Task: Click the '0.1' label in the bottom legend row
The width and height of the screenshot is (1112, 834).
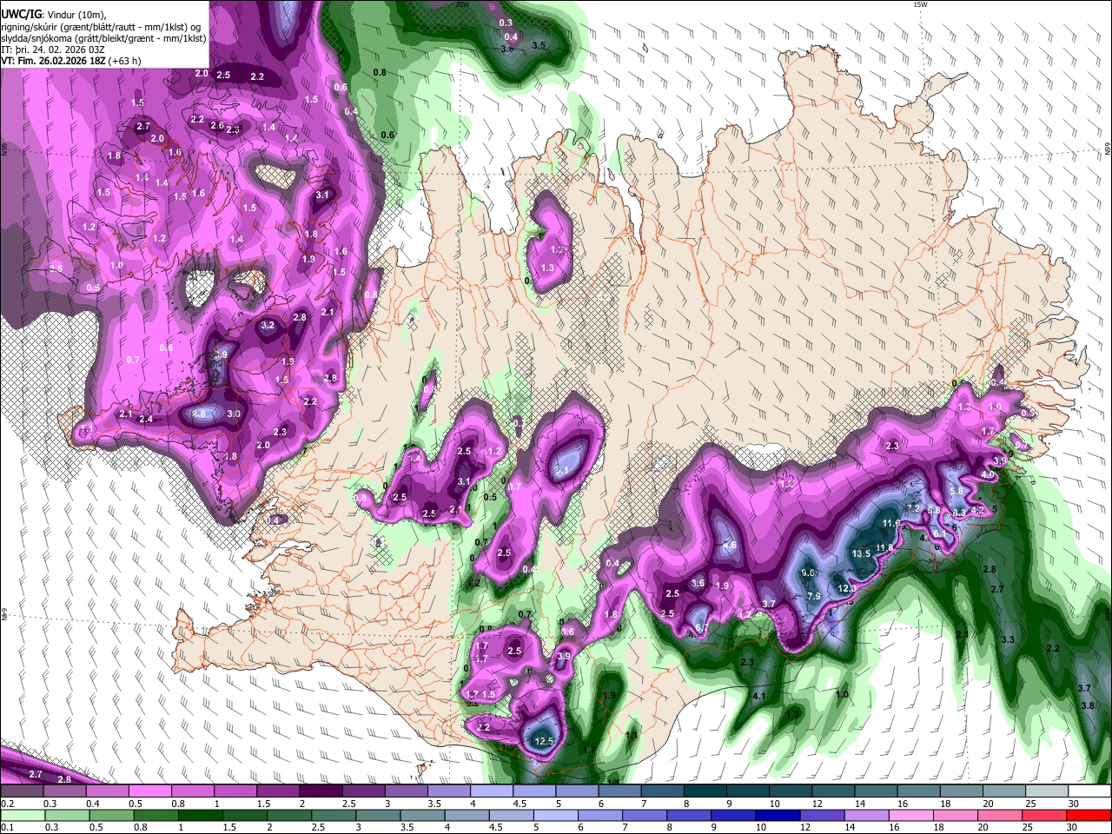Action: 7,827
